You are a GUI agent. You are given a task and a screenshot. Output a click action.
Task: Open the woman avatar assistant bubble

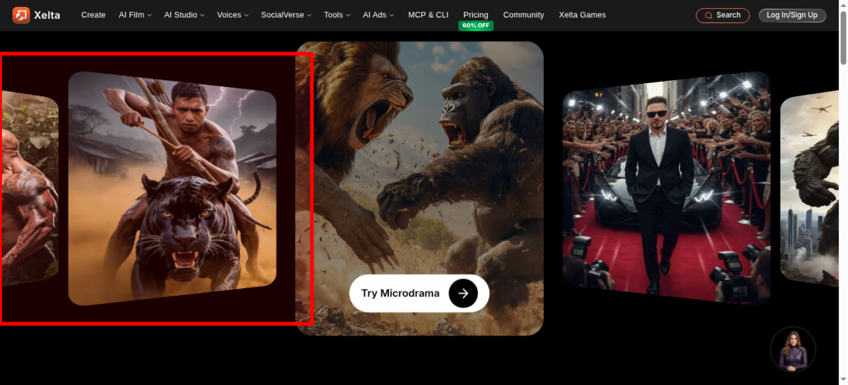793,349
